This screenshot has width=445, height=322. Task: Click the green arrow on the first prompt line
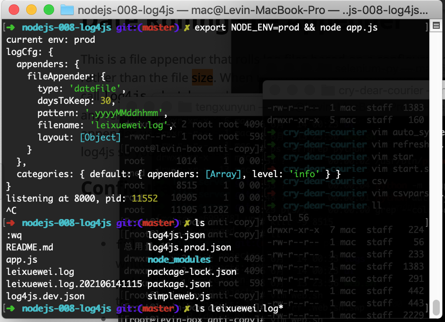tap(10, 27)
